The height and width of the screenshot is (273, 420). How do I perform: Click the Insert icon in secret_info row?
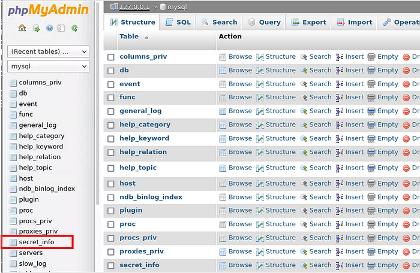point(340,265)
